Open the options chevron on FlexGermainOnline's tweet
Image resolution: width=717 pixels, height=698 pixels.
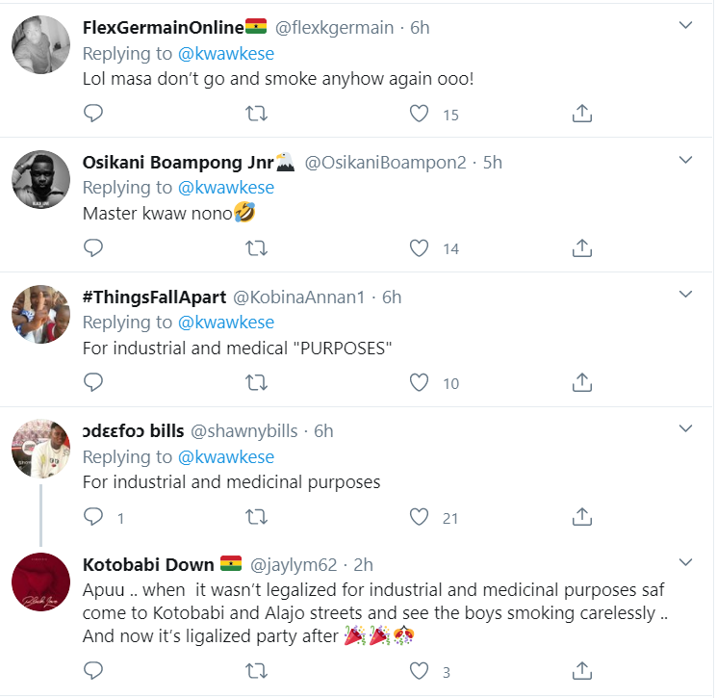pyautogui.click(x=685, y=25)
